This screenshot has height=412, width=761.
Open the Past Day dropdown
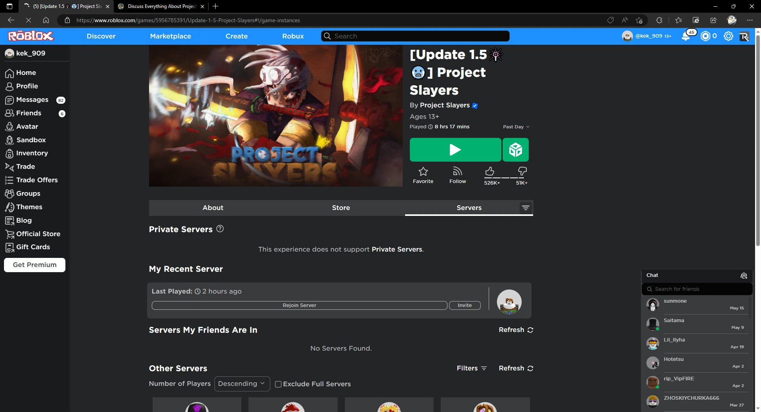[516, 127]
